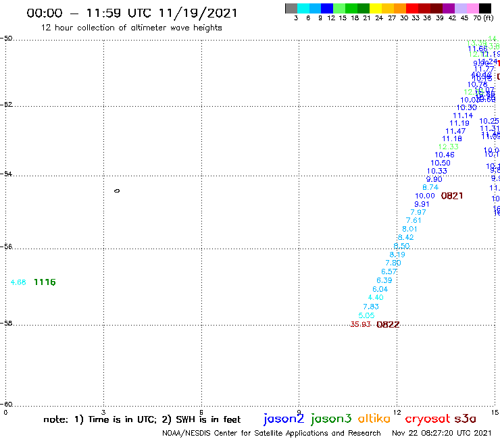This screenshot has width=500, height=439.
Task: Click the 6 longitude axis label
Action: pos(201,412)
